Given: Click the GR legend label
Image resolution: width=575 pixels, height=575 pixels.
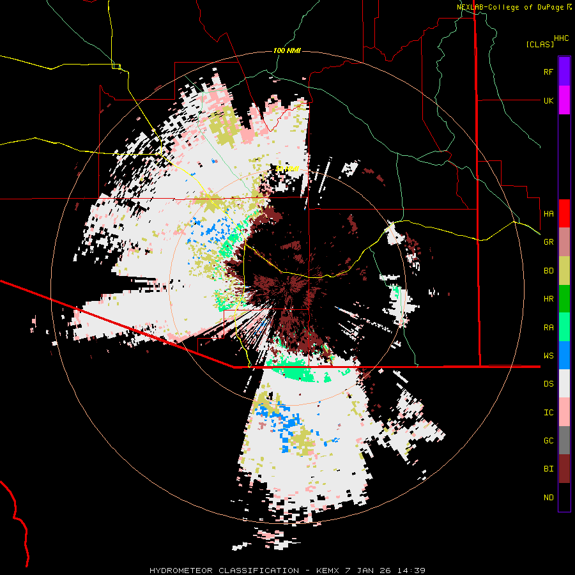Looking at the screenshot, I should click(x=548, y=242).
